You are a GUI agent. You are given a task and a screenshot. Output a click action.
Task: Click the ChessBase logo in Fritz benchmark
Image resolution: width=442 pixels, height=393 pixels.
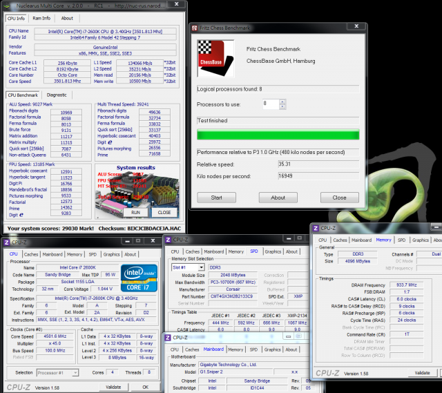point(215,58)
